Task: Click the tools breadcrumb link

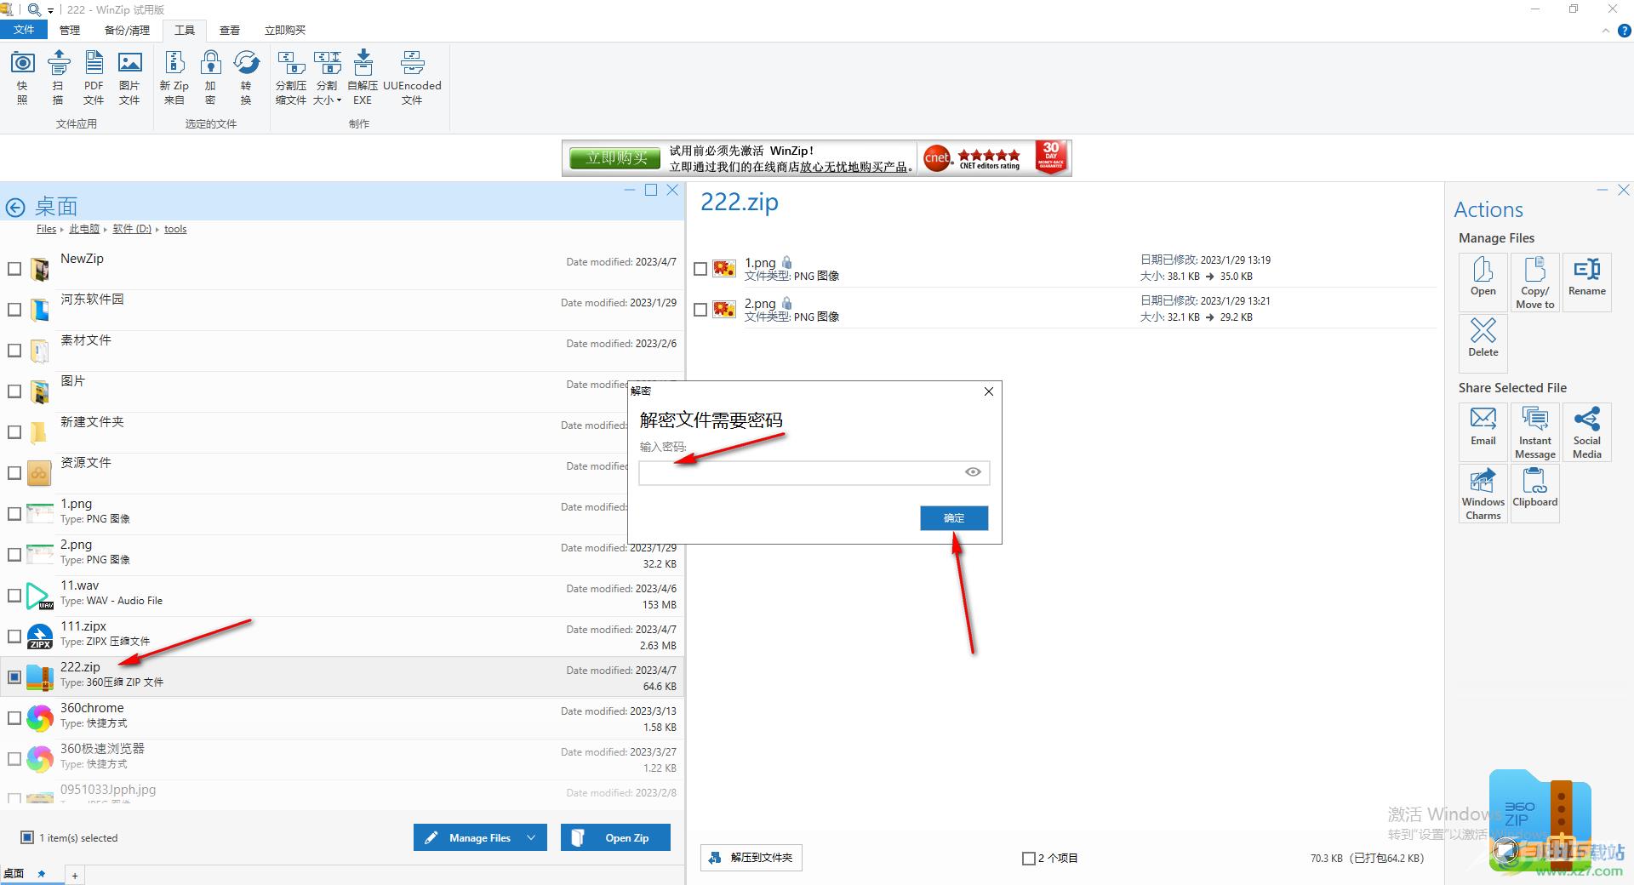Action: (x=175, y=229)
